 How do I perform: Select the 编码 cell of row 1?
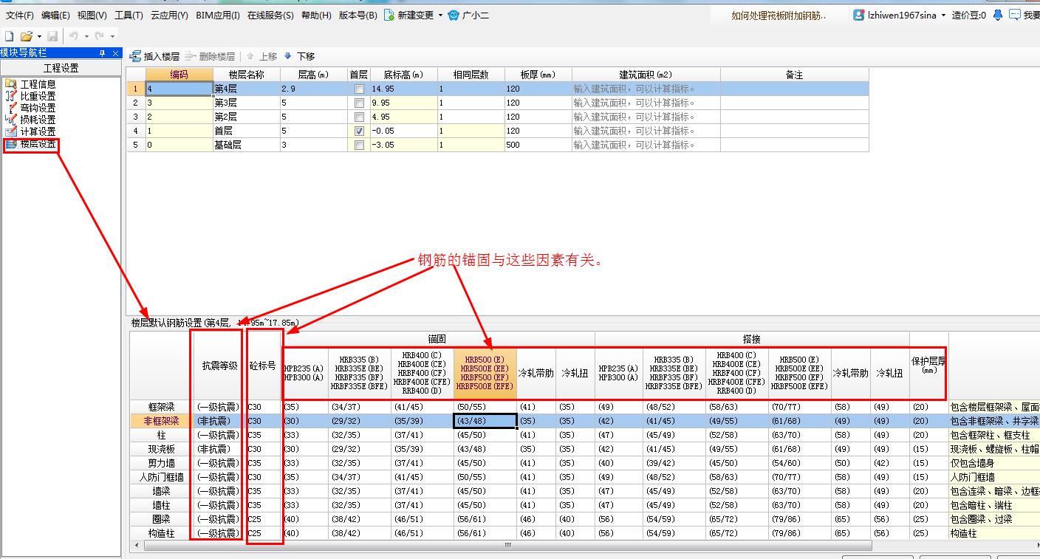[179, 89]
